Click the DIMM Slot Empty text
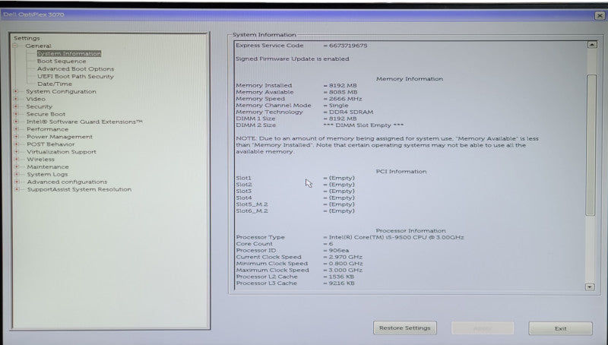 pyautogui.click(x=364, y=125)
